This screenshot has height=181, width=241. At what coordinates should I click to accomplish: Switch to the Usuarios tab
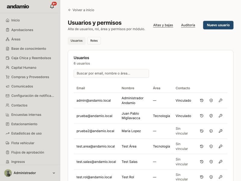tap(77, 41)
